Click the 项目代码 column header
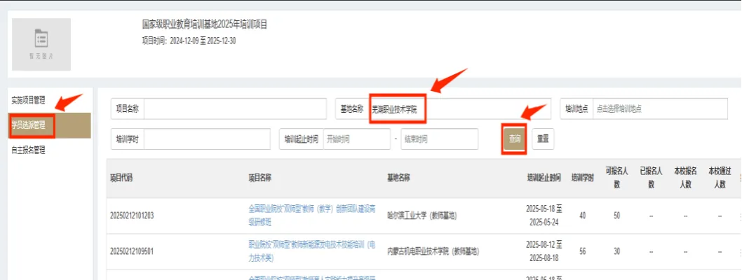The width and height of the screenshot is (742, 280). click(121, 178)
